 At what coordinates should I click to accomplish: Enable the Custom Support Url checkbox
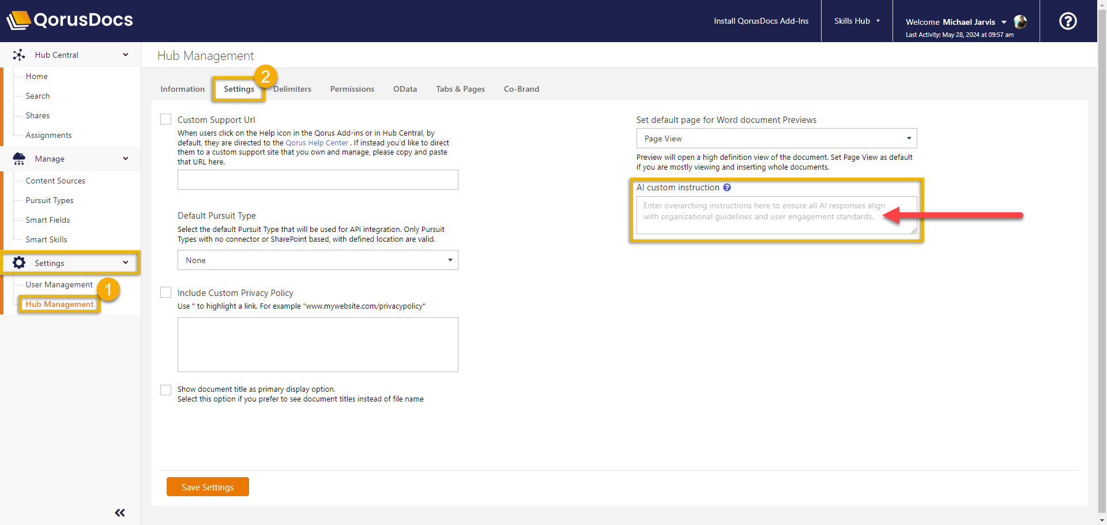[166, 119]
